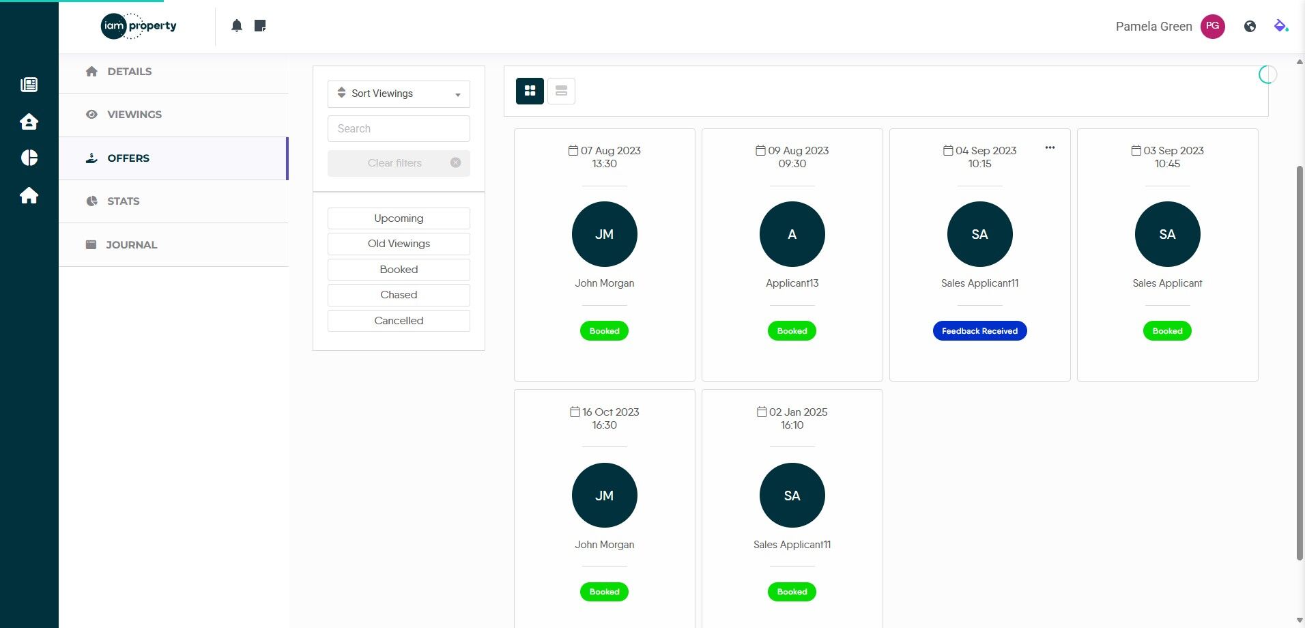Open the notifications bell

(237, 26)
